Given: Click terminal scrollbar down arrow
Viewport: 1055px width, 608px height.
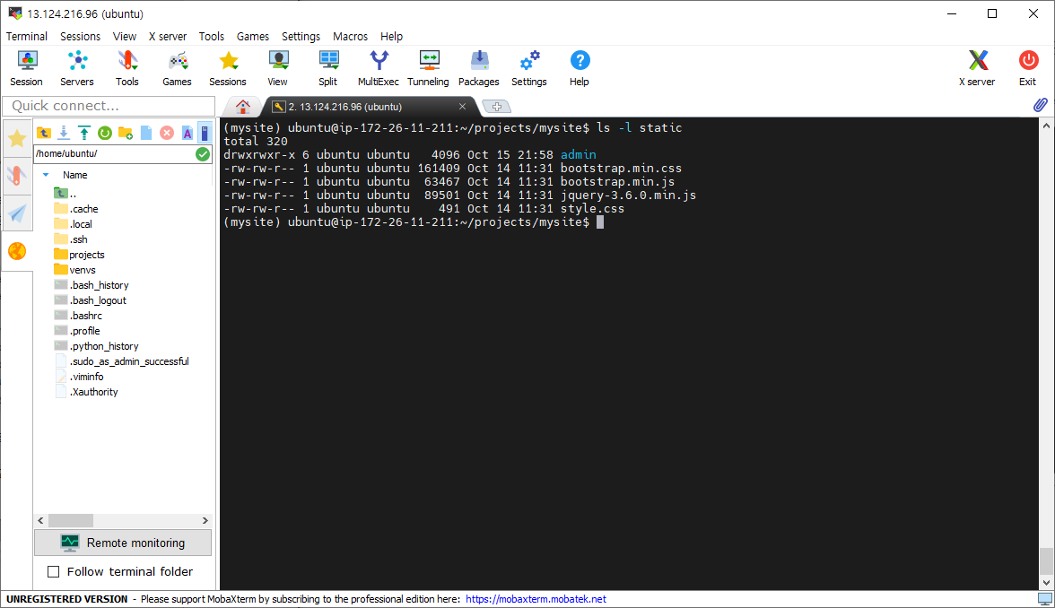Looking at the screenshot, I should click(x=1046, y=583).
